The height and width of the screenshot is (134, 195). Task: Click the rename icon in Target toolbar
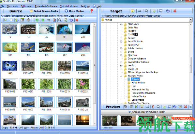[x=140, y=11]
